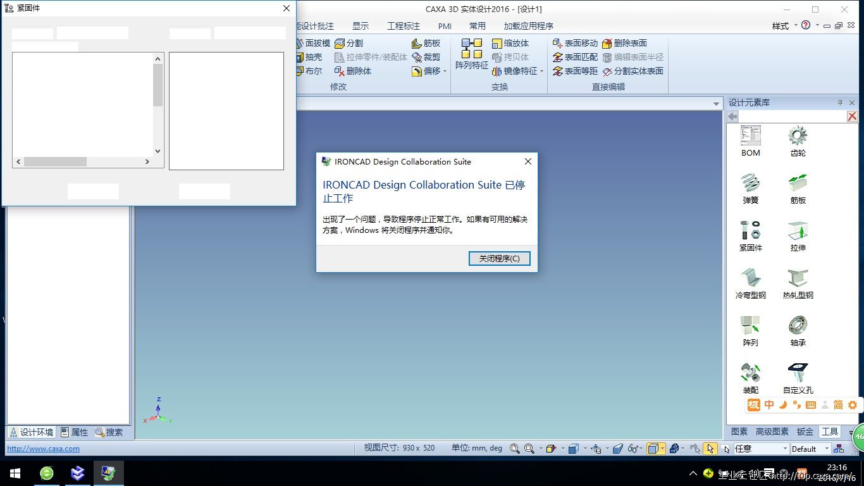Click the 面拔模 draft tool

point(312,43)
